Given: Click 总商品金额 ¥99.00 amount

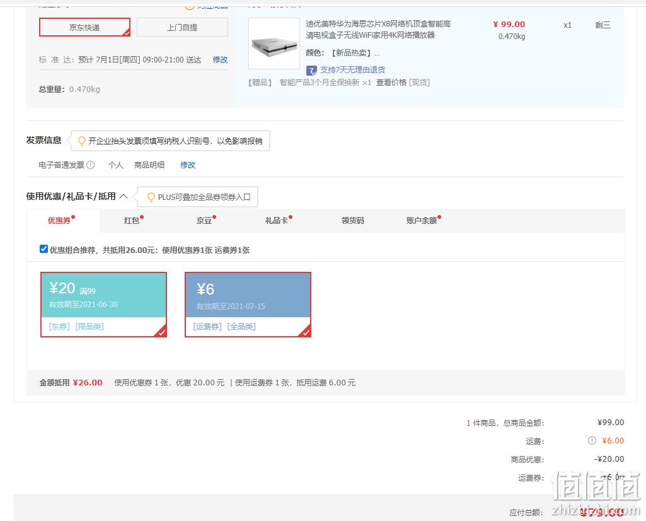Looking at the screenshot, I should pos(611,422).
